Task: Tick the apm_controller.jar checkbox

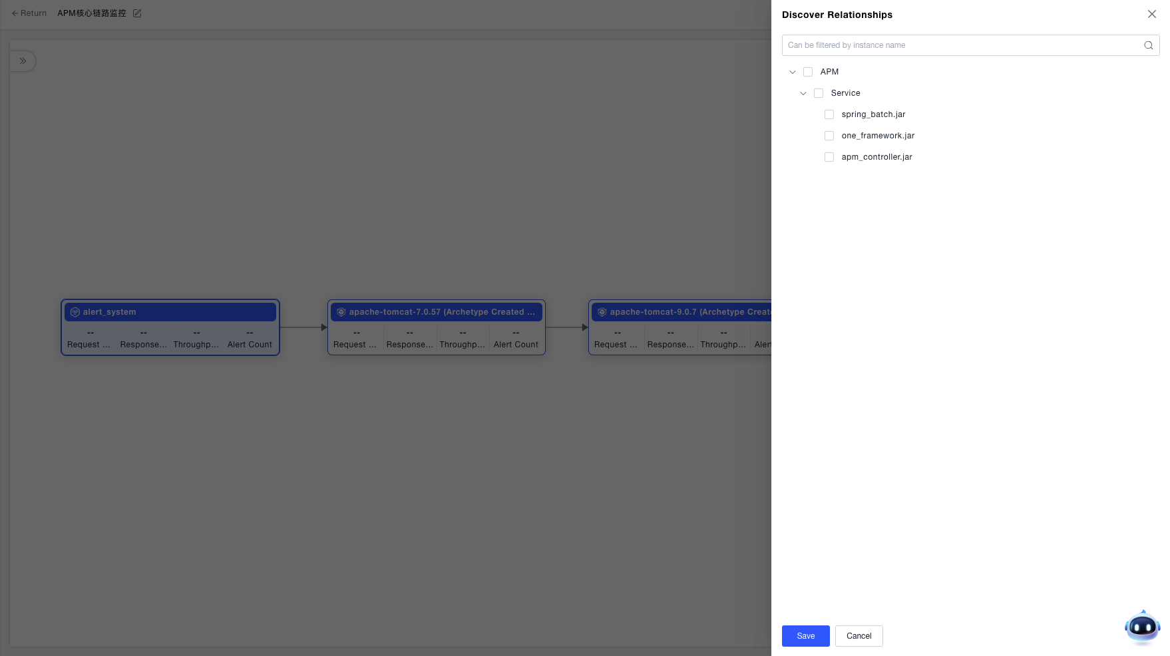Action: pyautogui.click(x=829, y=157)
